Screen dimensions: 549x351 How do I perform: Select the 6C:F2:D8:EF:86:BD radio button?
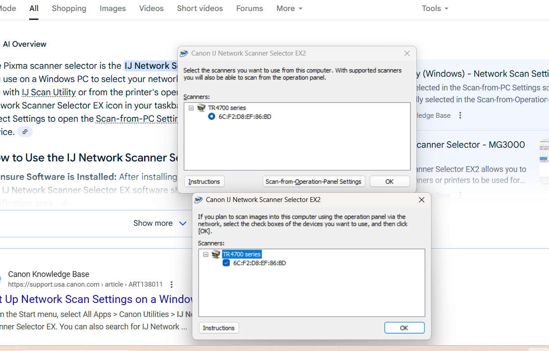[212, 117]
